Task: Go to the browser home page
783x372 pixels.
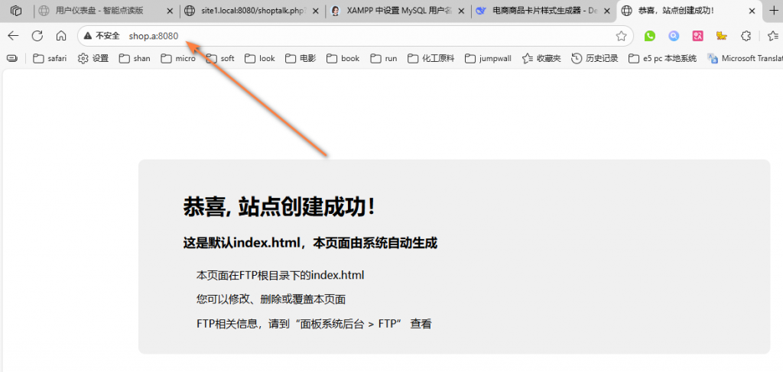Action: (61, 36)
